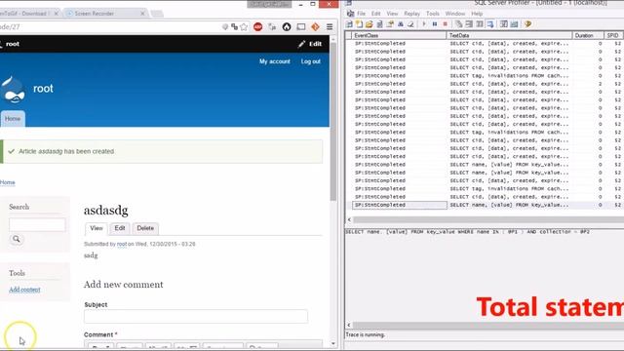Viewport: 624px width, 351px height.
Task: Click the orange diamond extension icon
Action: (x=315, y=27)
